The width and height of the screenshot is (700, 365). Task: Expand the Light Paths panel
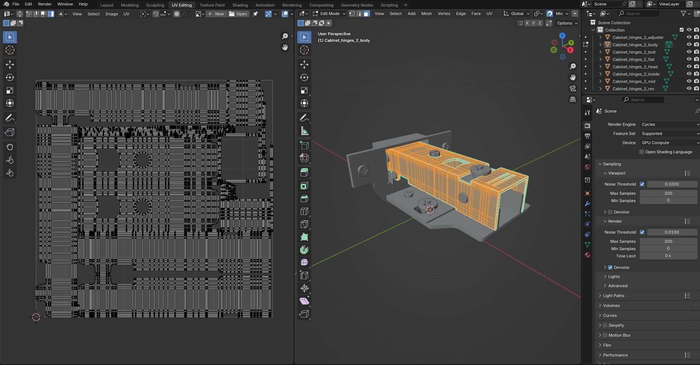click(x=613, y=296)
